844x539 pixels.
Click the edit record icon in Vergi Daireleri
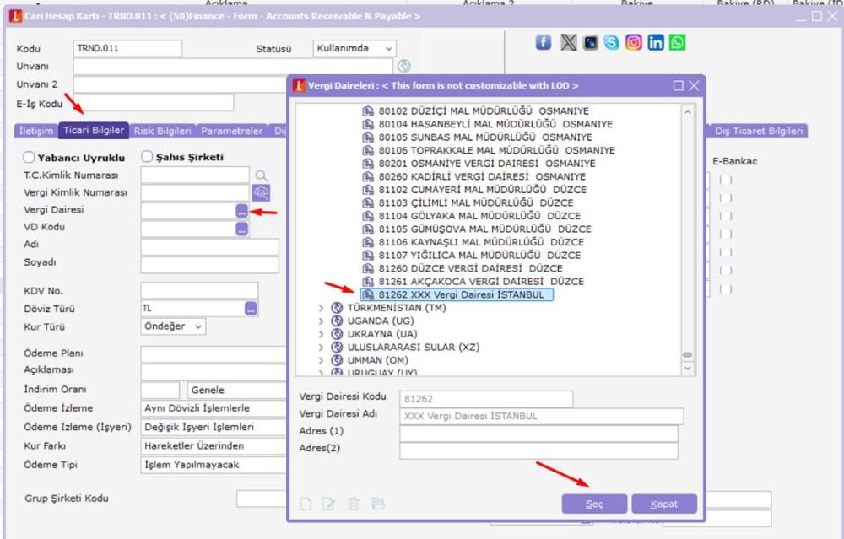(x=328, y=504)
